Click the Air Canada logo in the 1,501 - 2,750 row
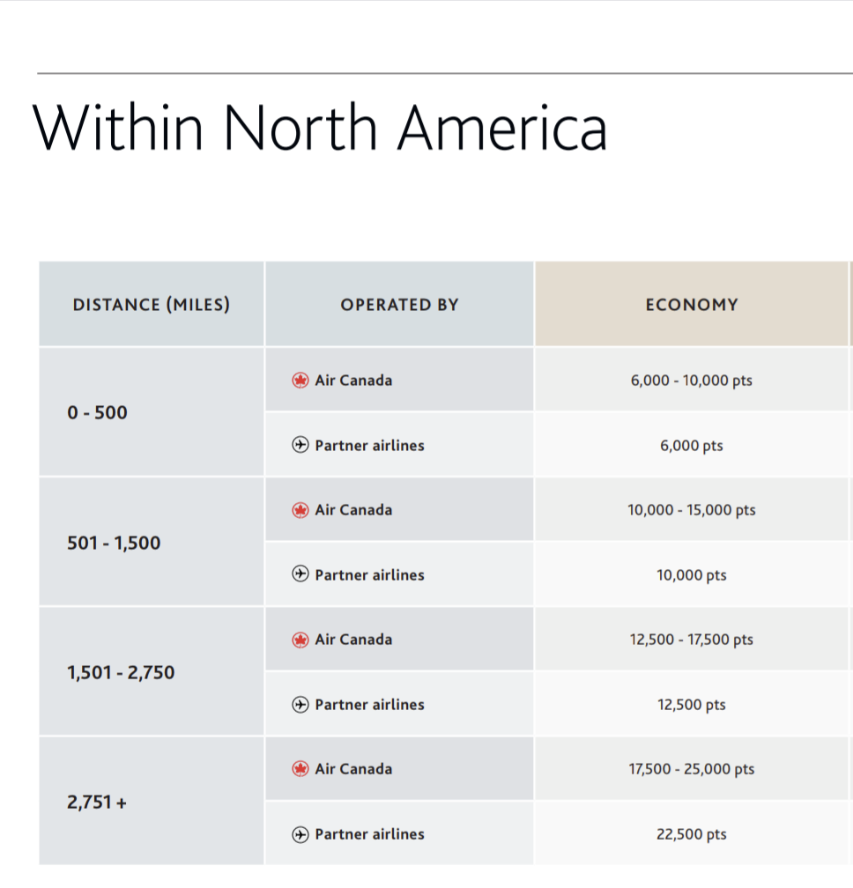This screenshot has width=853, height=888. (x=300, y=640)
